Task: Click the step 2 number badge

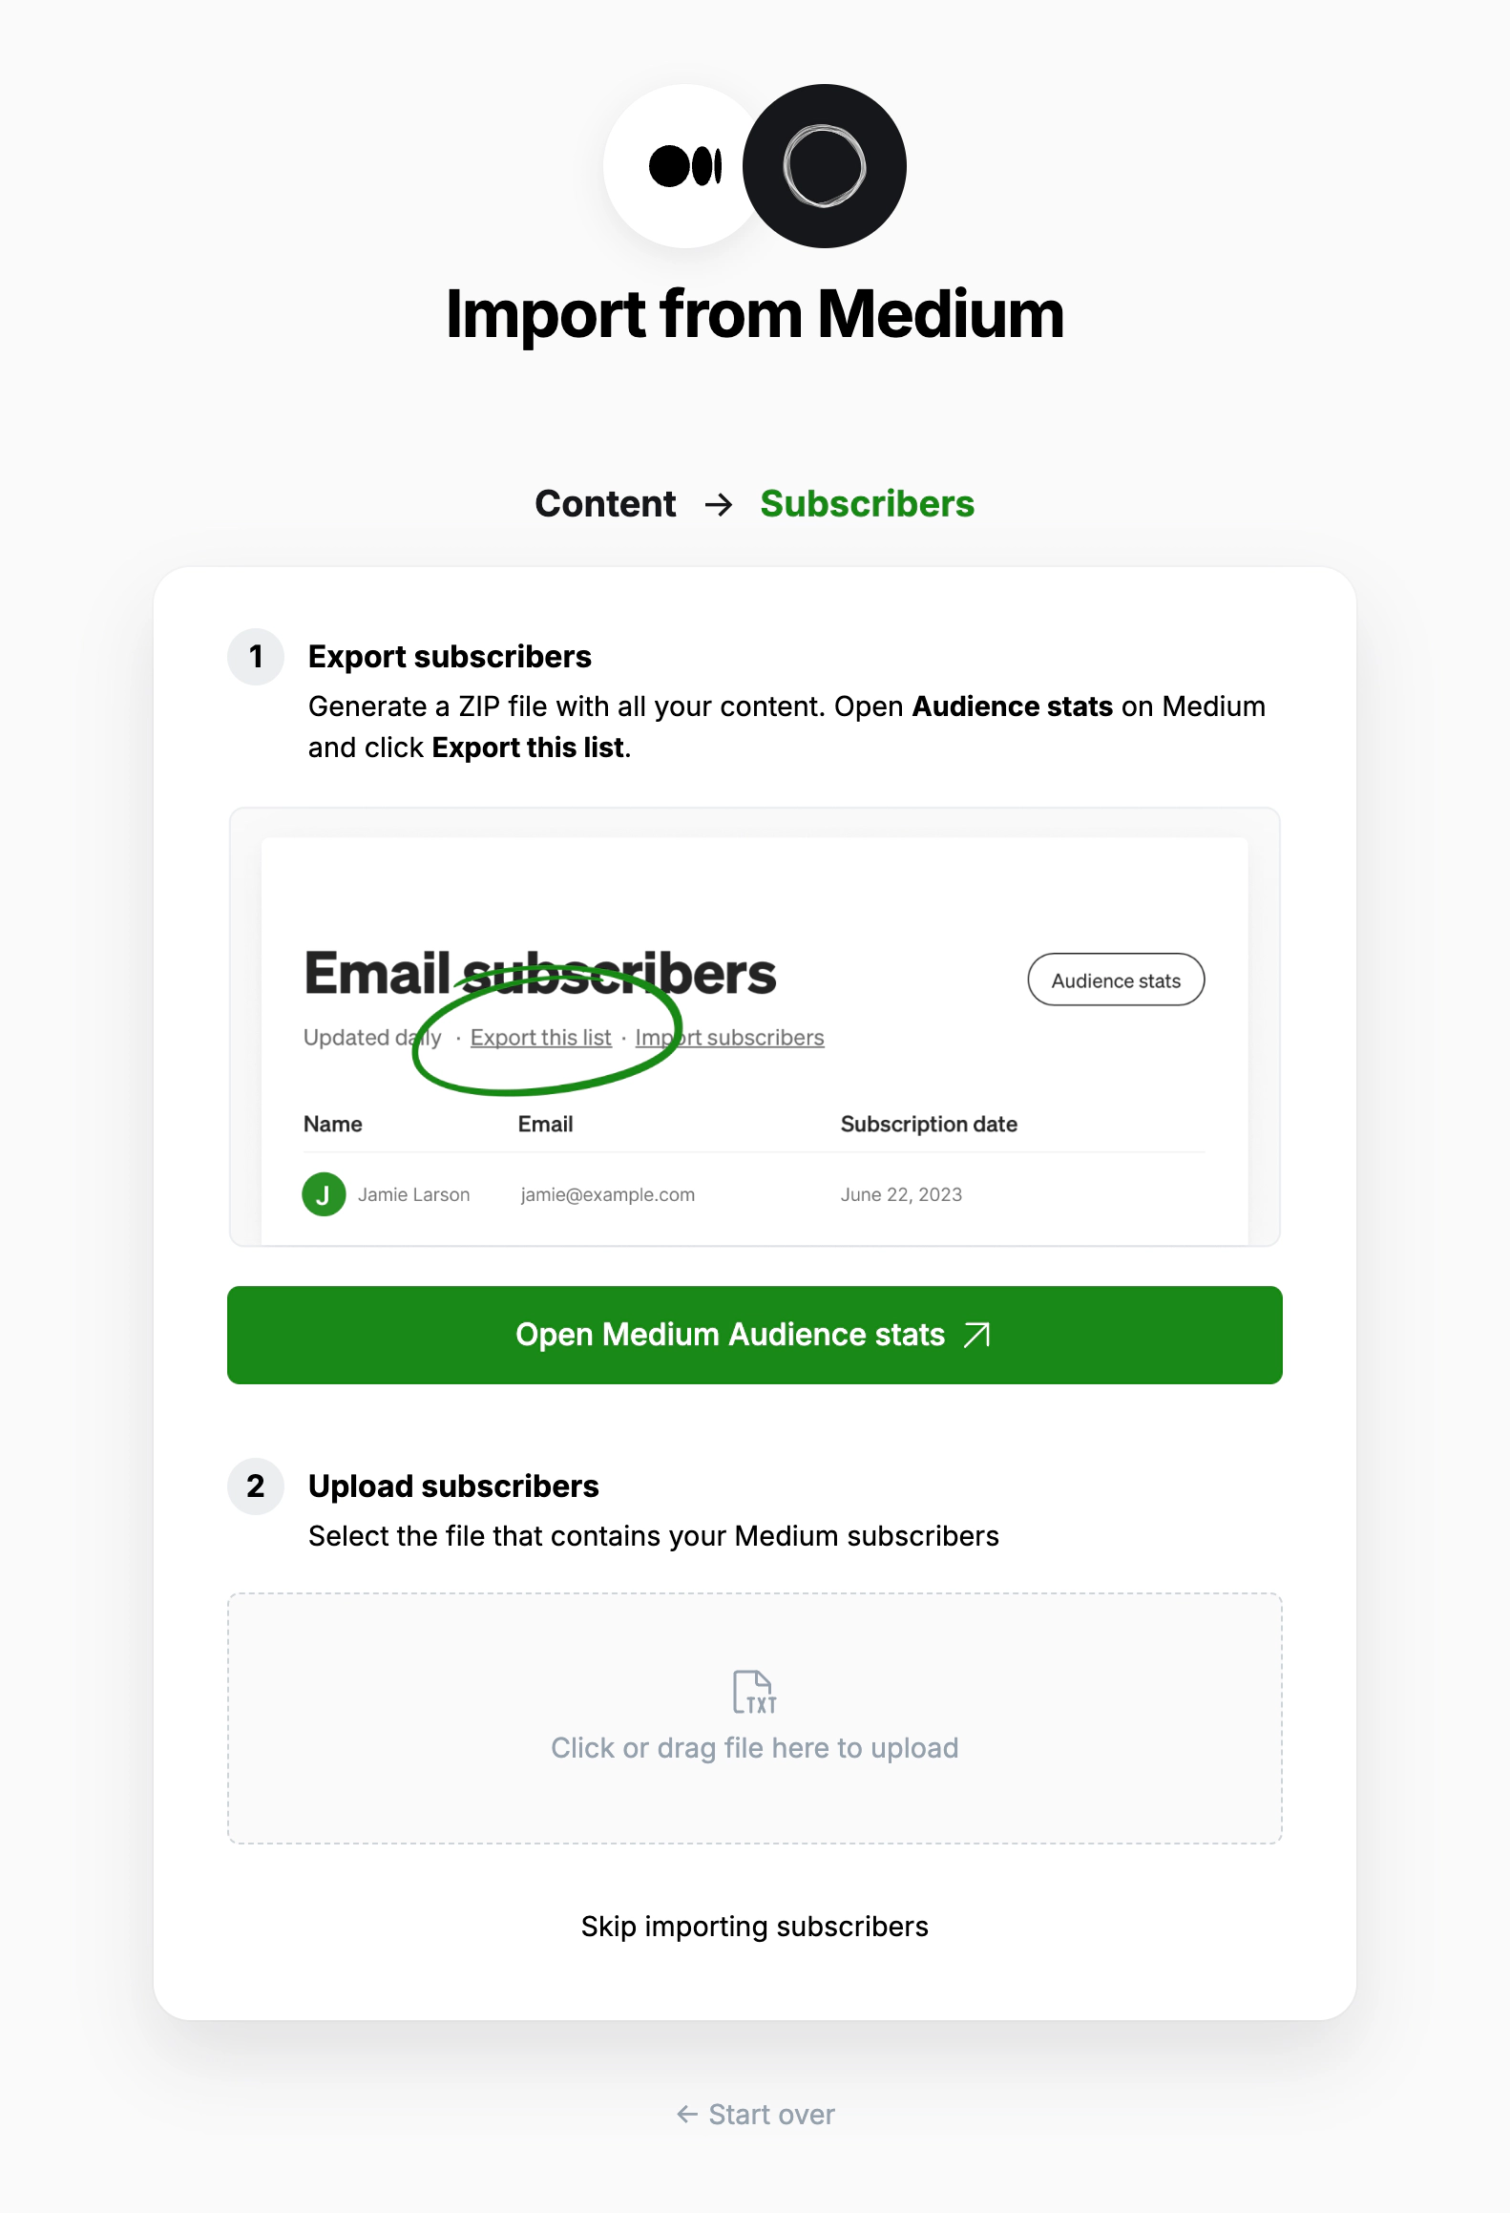Action: click(256, 1486)
